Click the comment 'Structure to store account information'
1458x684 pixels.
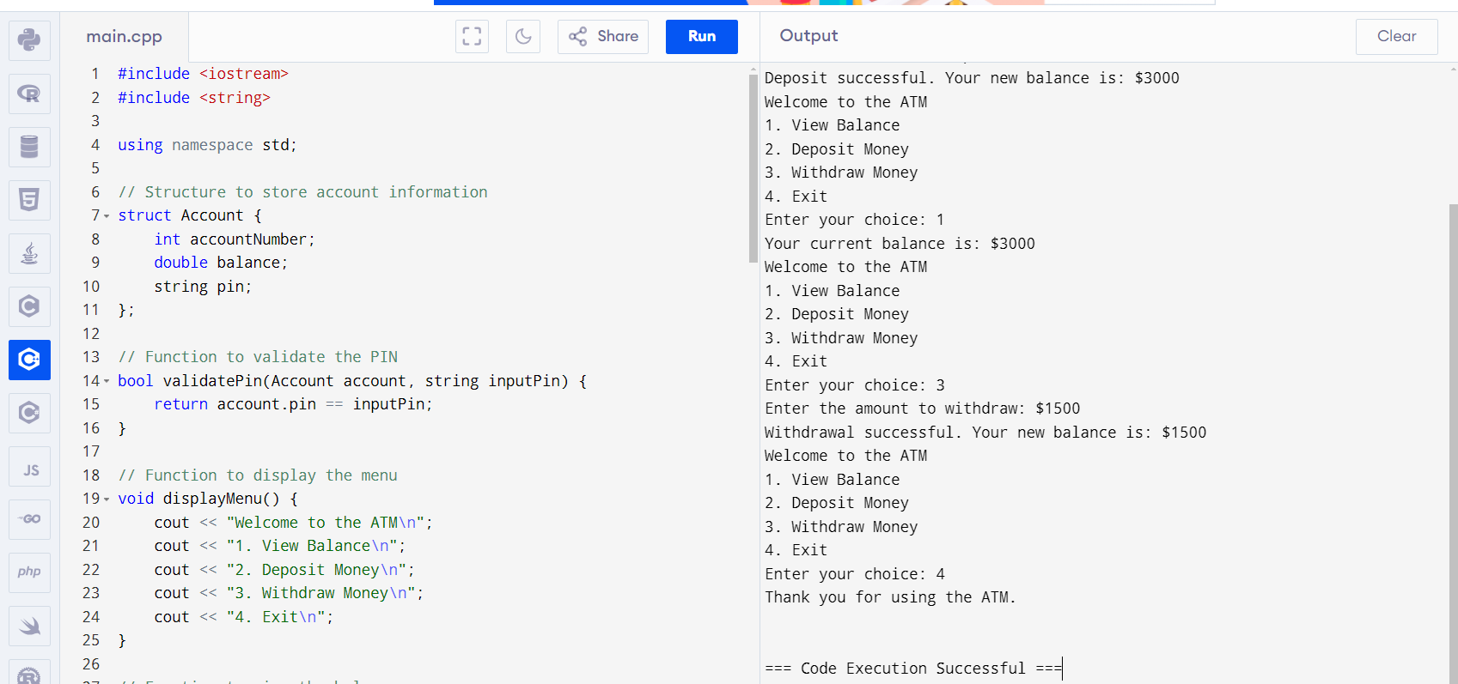point(302,192)
